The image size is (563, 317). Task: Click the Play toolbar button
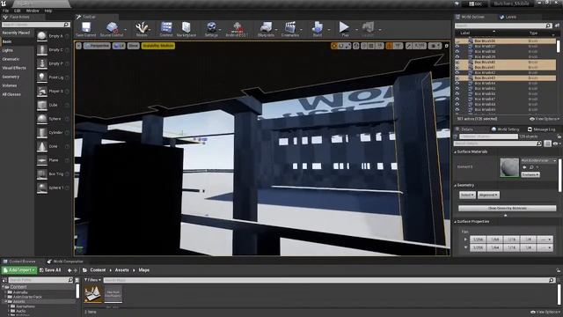344,27
